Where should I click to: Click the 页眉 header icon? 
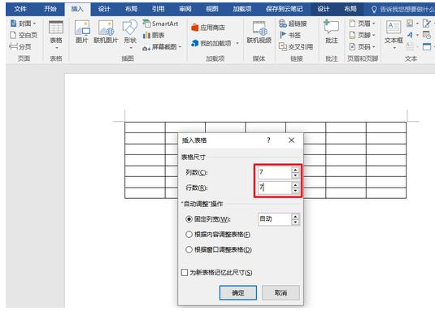pos(352,24)
